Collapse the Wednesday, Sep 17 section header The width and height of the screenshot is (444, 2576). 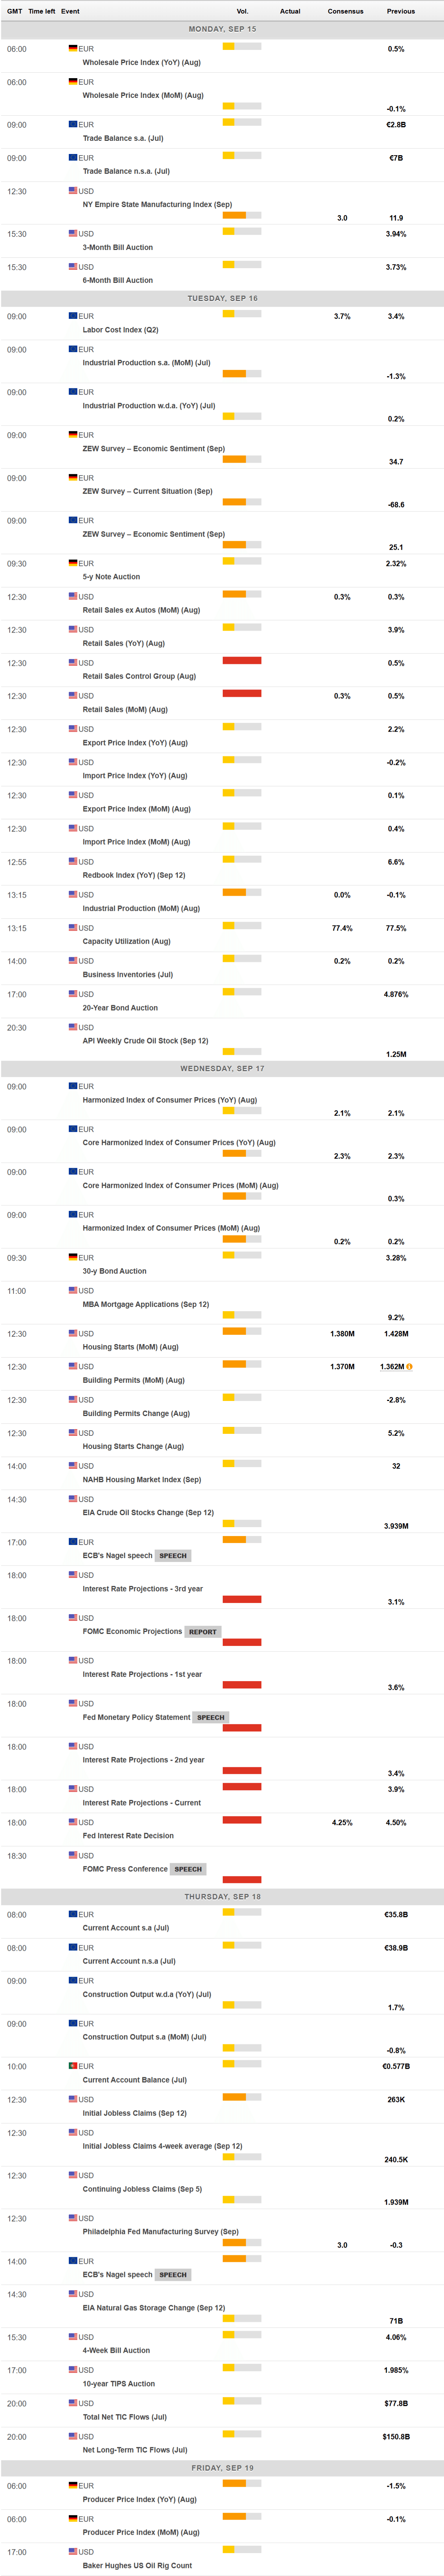point(222,1068)
